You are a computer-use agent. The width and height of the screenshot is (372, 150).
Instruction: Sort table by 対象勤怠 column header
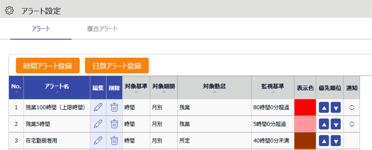coord(214,87)
